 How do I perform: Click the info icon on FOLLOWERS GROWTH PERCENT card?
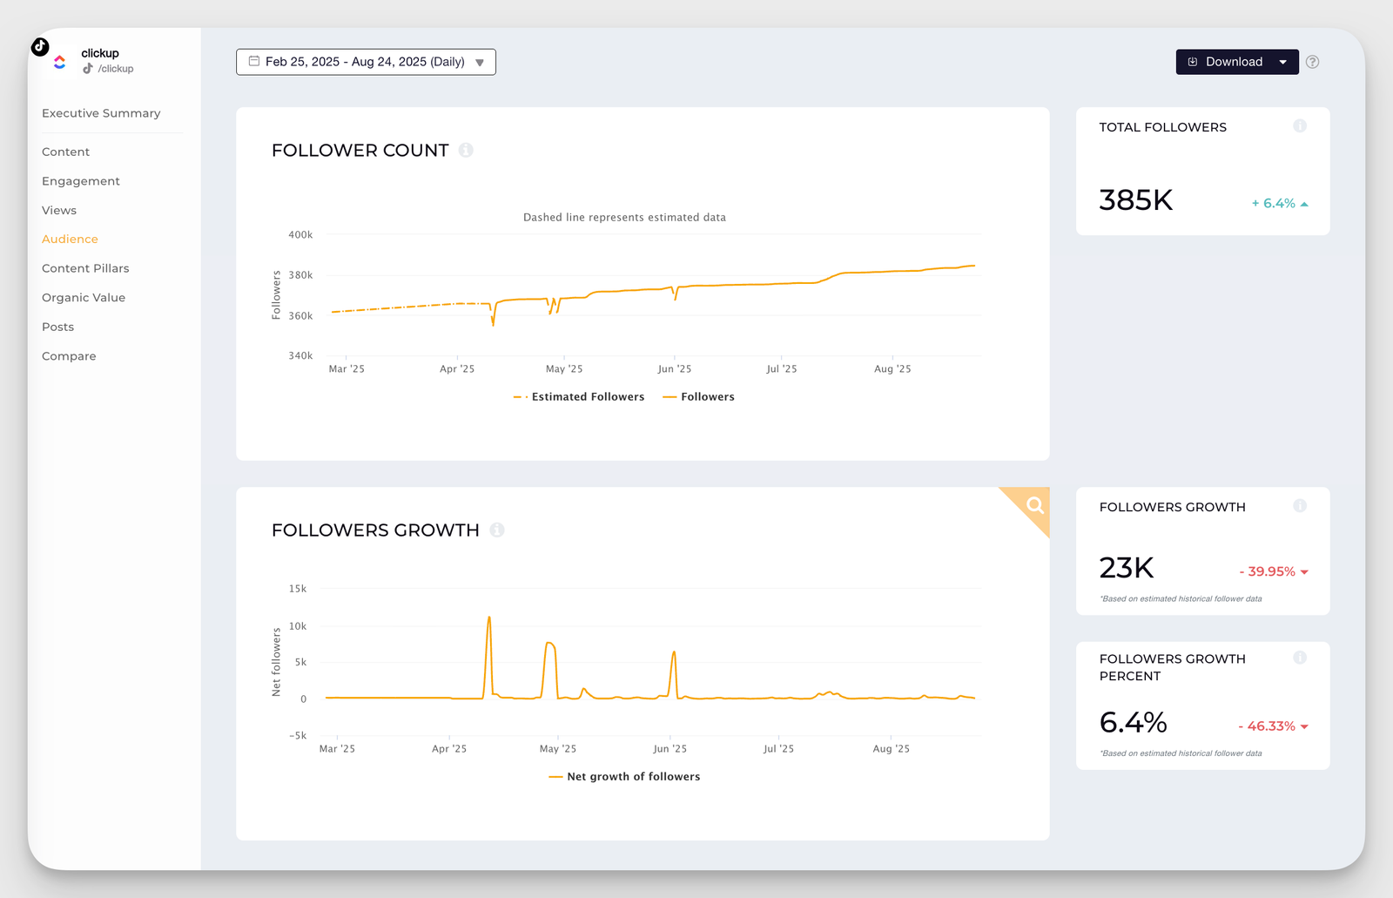(x=1300, y=658)
